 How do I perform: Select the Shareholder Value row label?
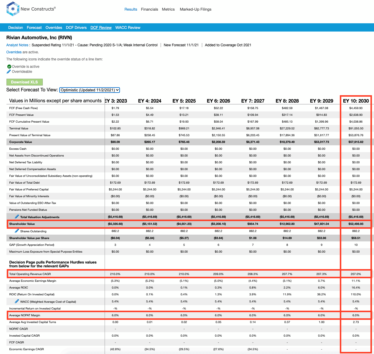click(22, 224)
